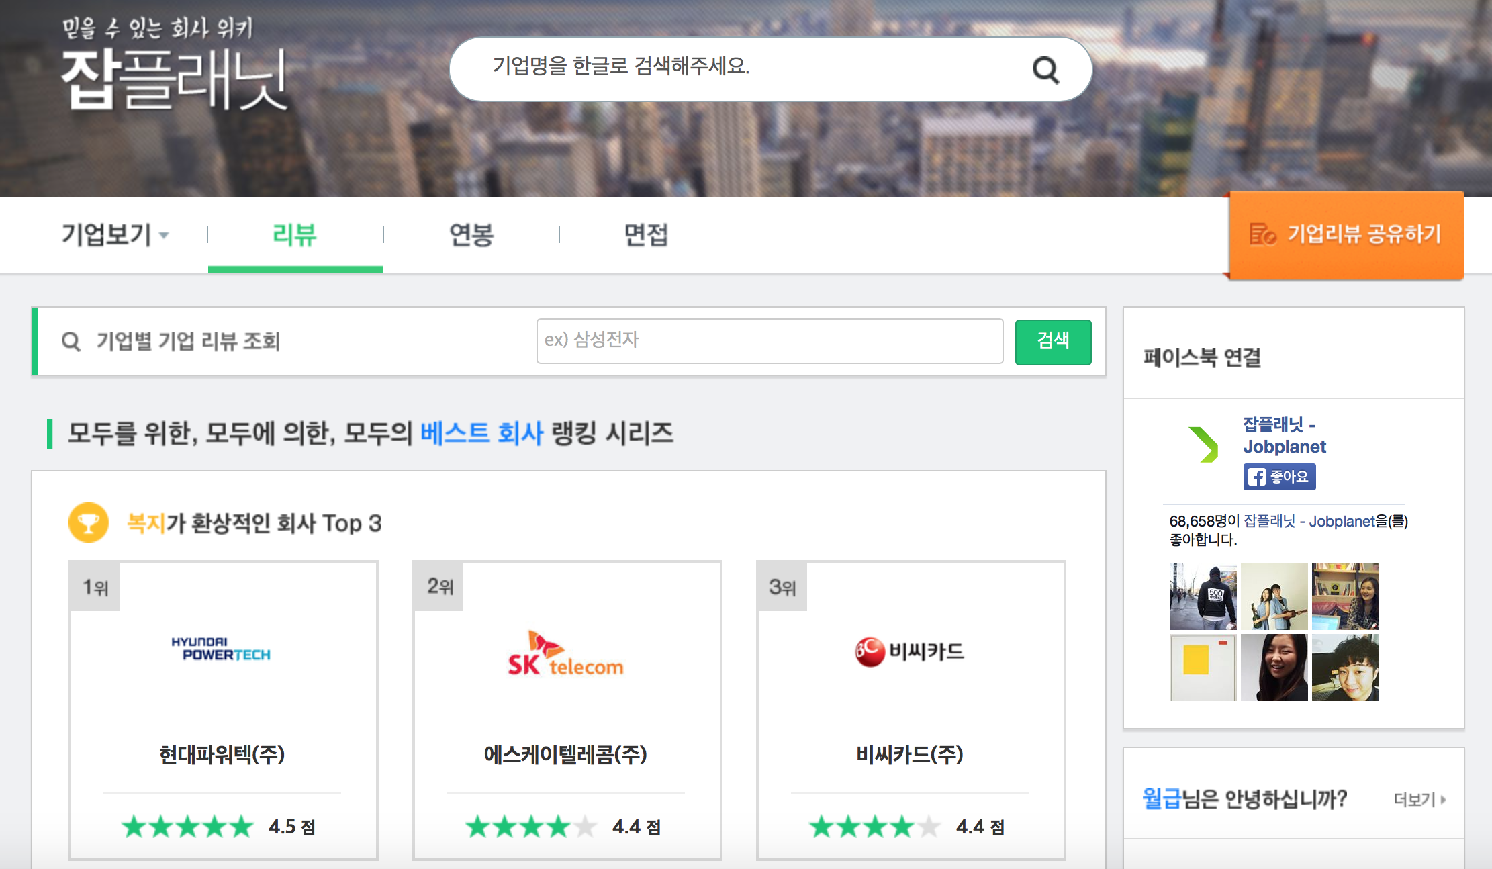Click the Facebook 좋아요 like button

pyautogui.click(x=1279, y=477)
